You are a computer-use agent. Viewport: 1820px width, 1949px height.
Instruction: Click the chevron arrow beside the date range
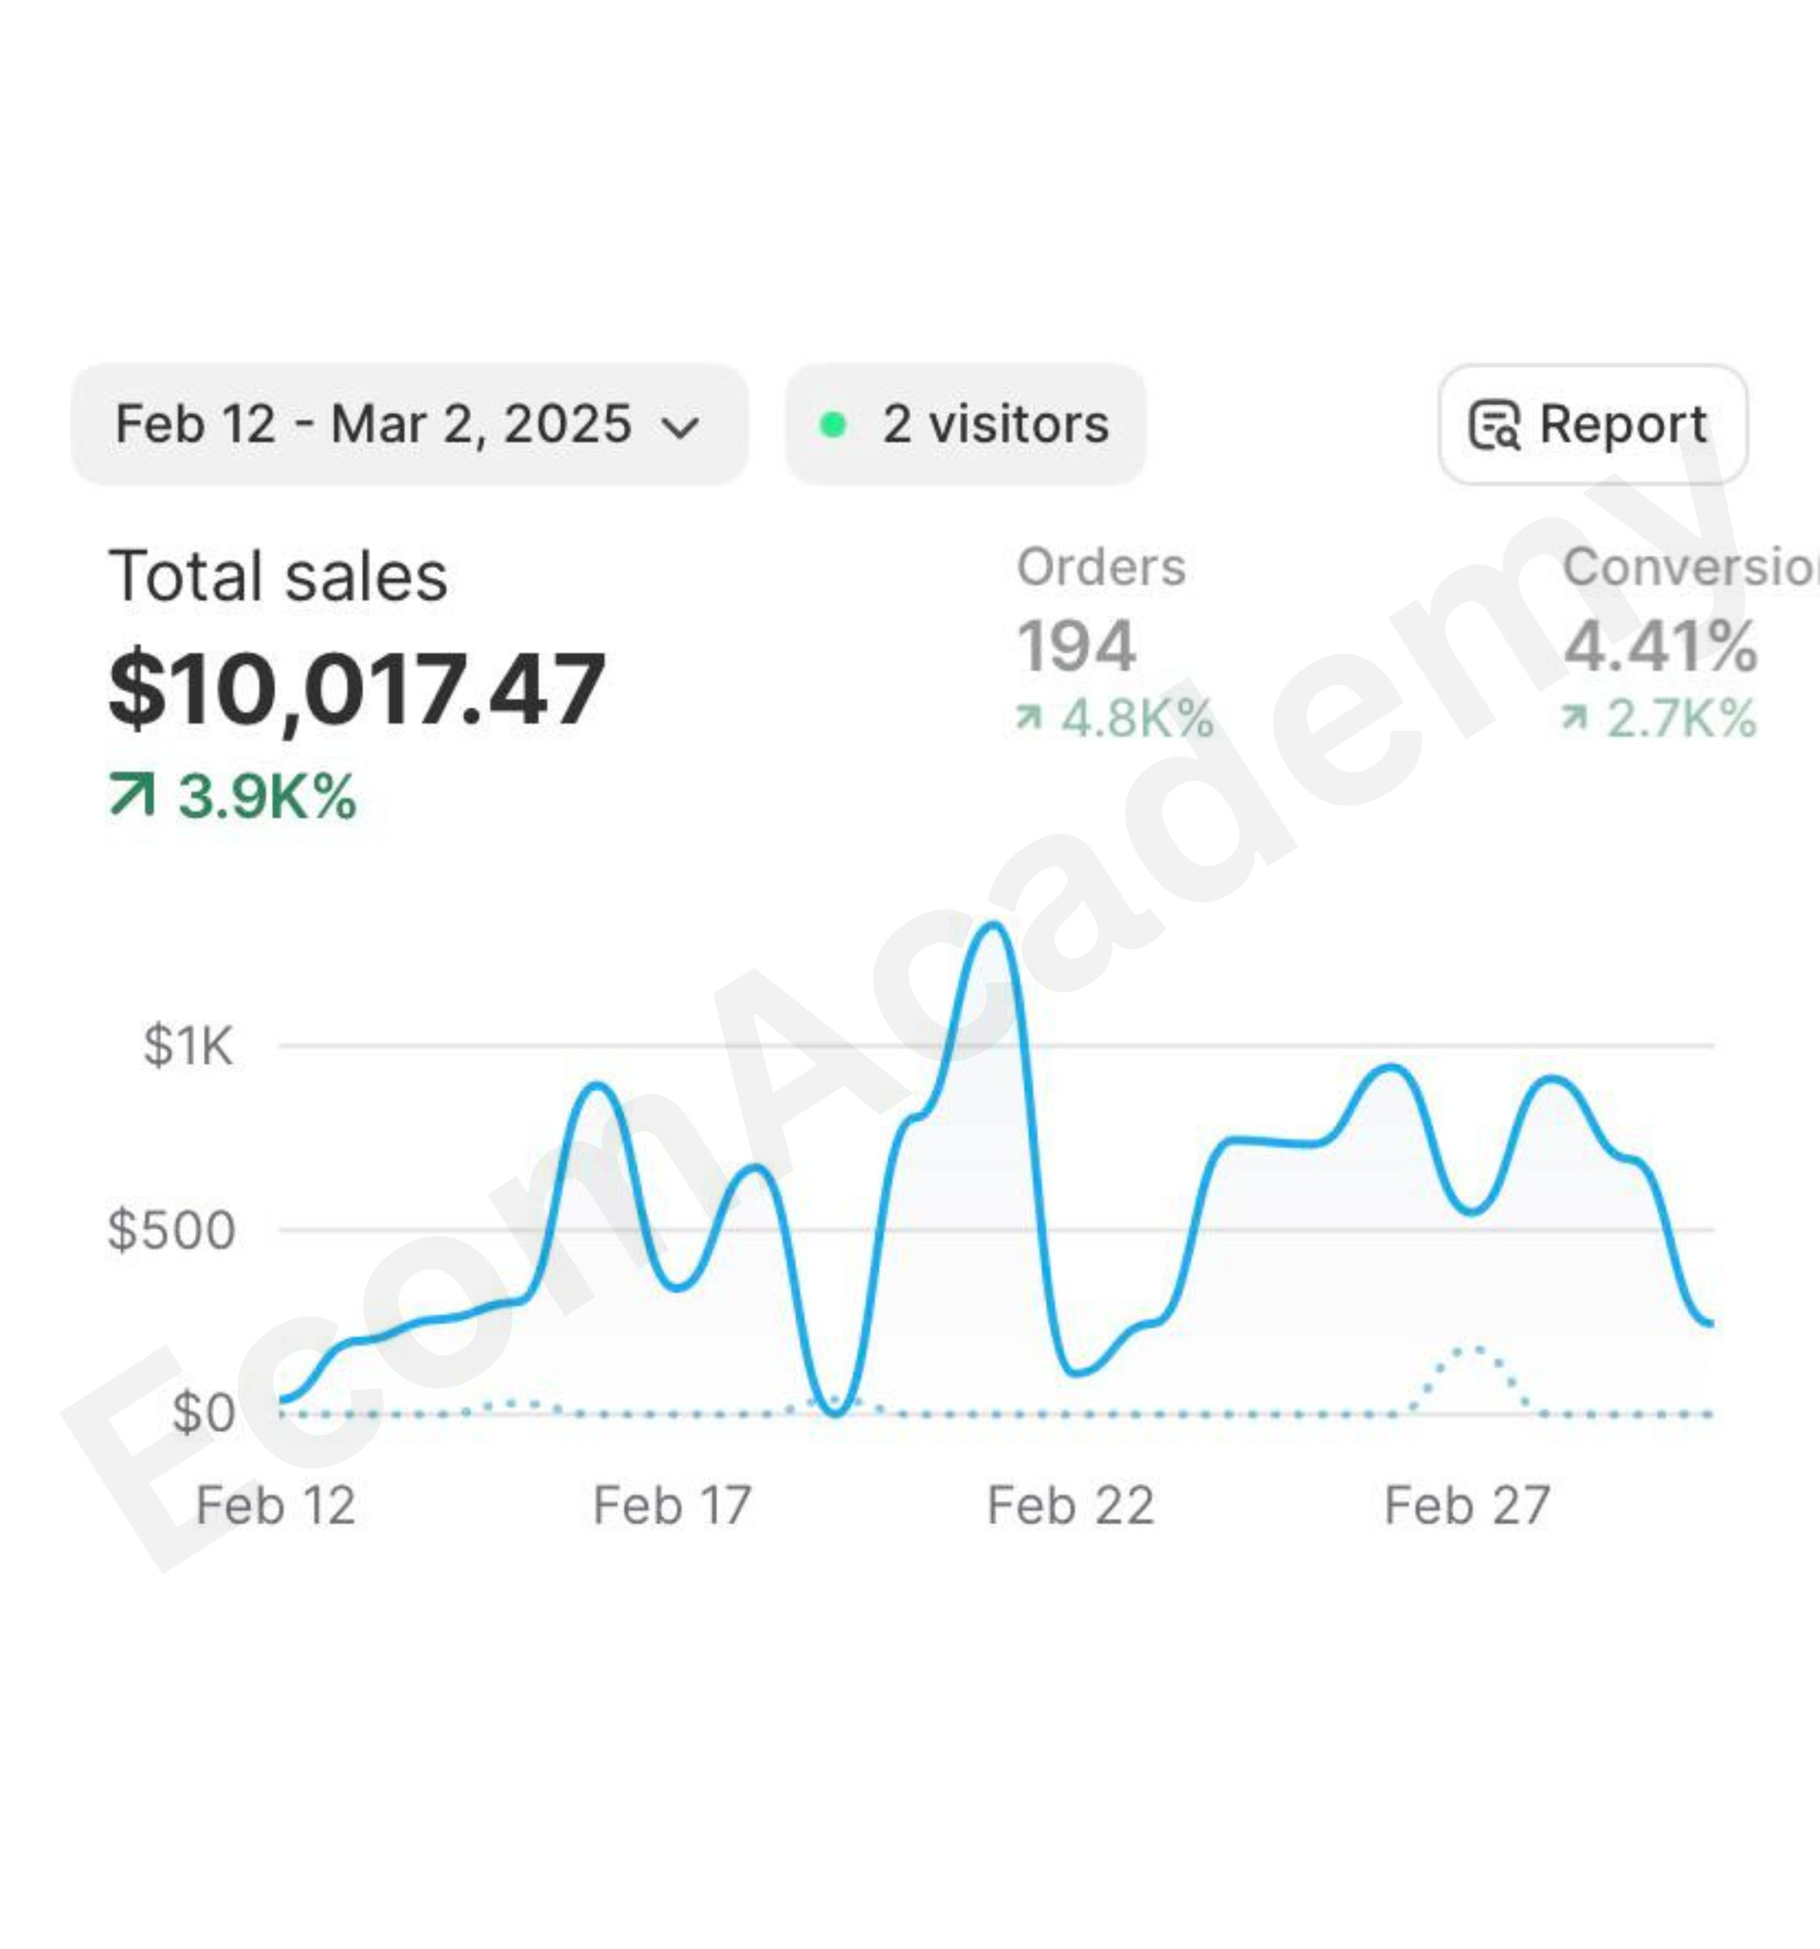[x=680, y=427]
